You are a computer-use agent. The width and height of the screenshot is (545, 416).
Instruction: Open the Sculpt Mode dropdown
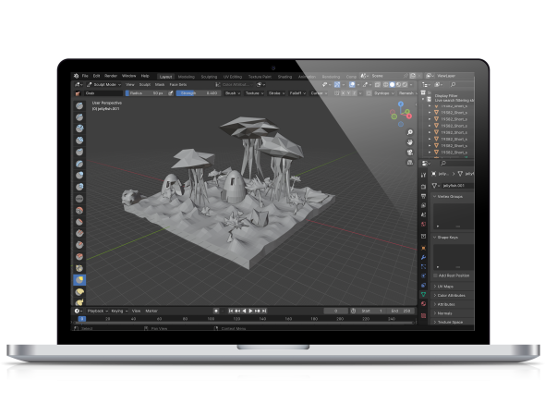(103, 84)
